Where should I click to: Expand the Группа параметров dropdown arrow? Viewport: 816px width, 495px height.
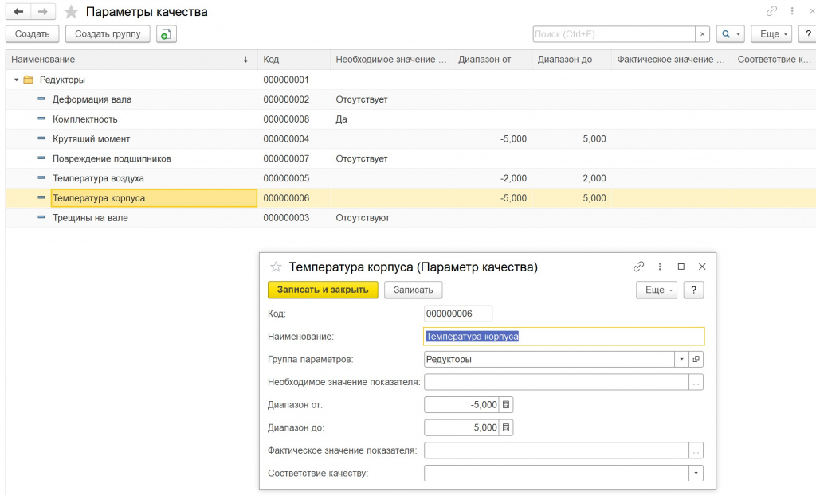tap(682, 359)
